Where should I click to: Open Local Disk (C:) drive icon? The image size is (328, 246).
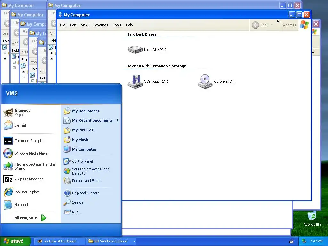click(x=135, y=50)
